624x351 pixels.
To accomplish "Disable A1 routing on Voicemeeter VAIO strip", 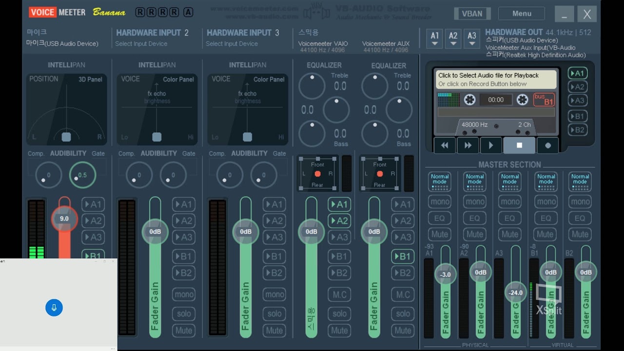I will pyautogui.click(x=339, y=205).
